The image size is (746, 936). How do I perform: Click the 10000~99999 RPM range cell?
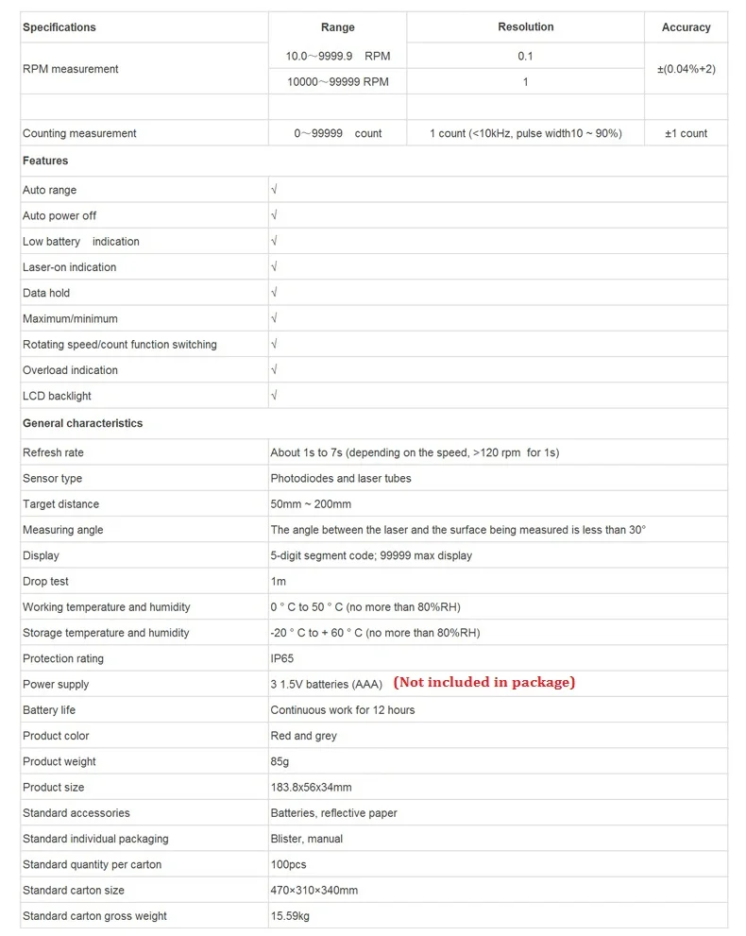tap(338, 82)
